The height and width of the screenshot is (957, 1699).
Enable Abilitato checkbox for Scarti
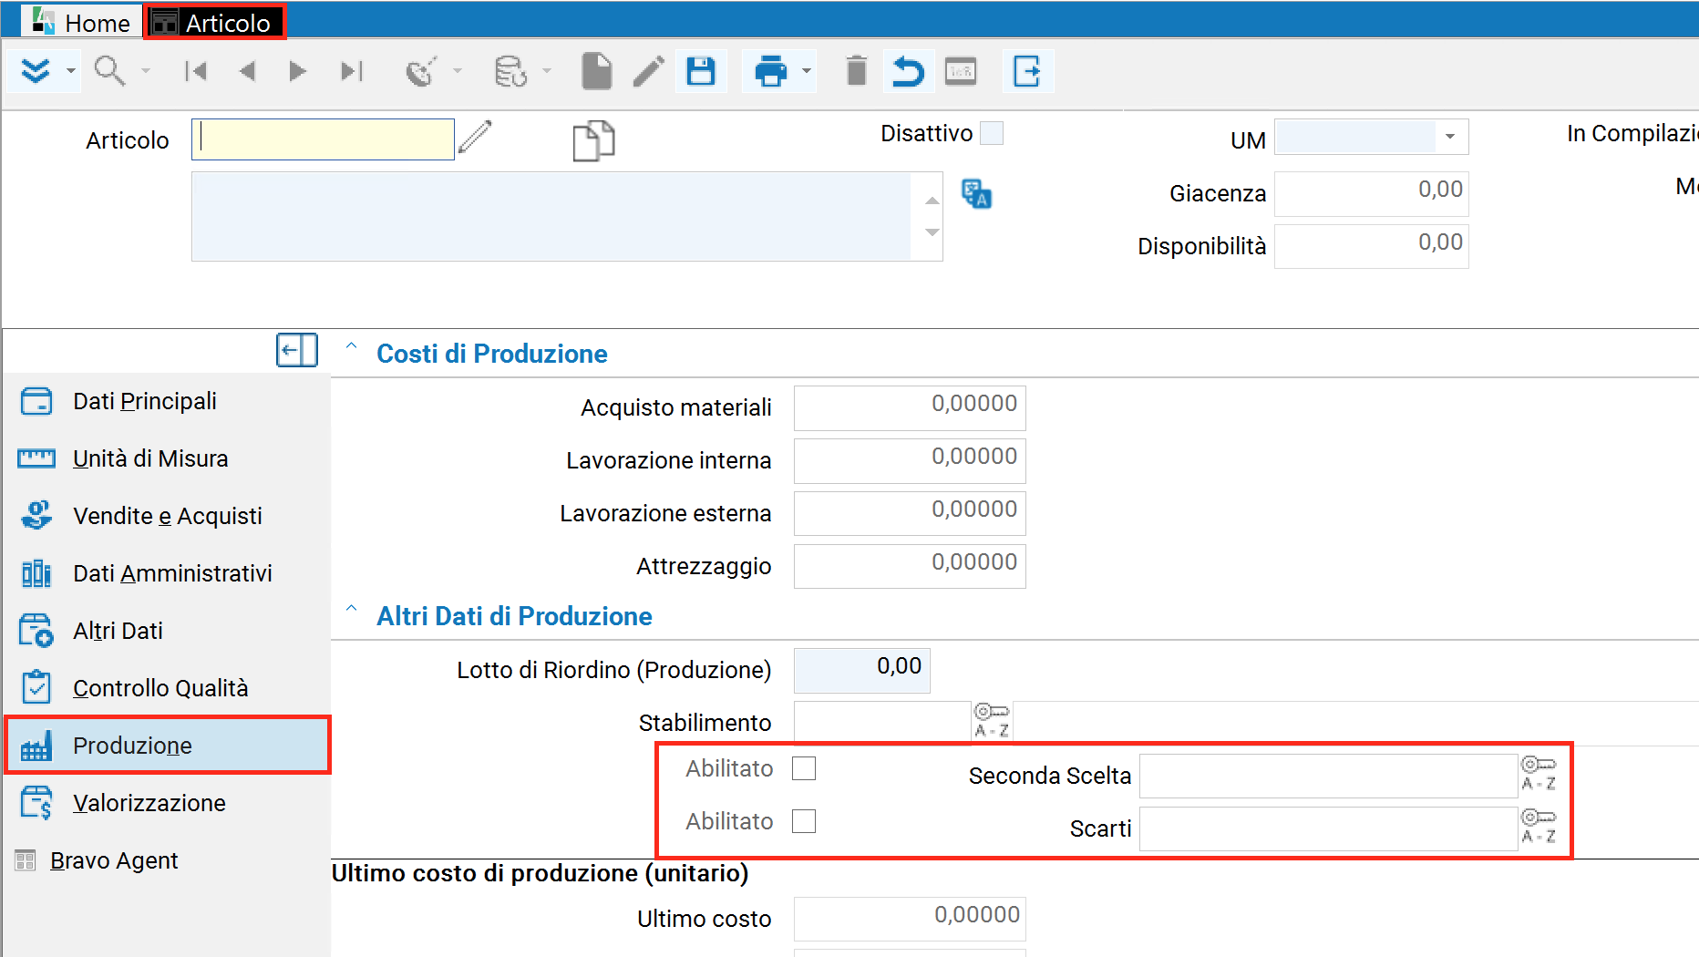coord(804,821)
